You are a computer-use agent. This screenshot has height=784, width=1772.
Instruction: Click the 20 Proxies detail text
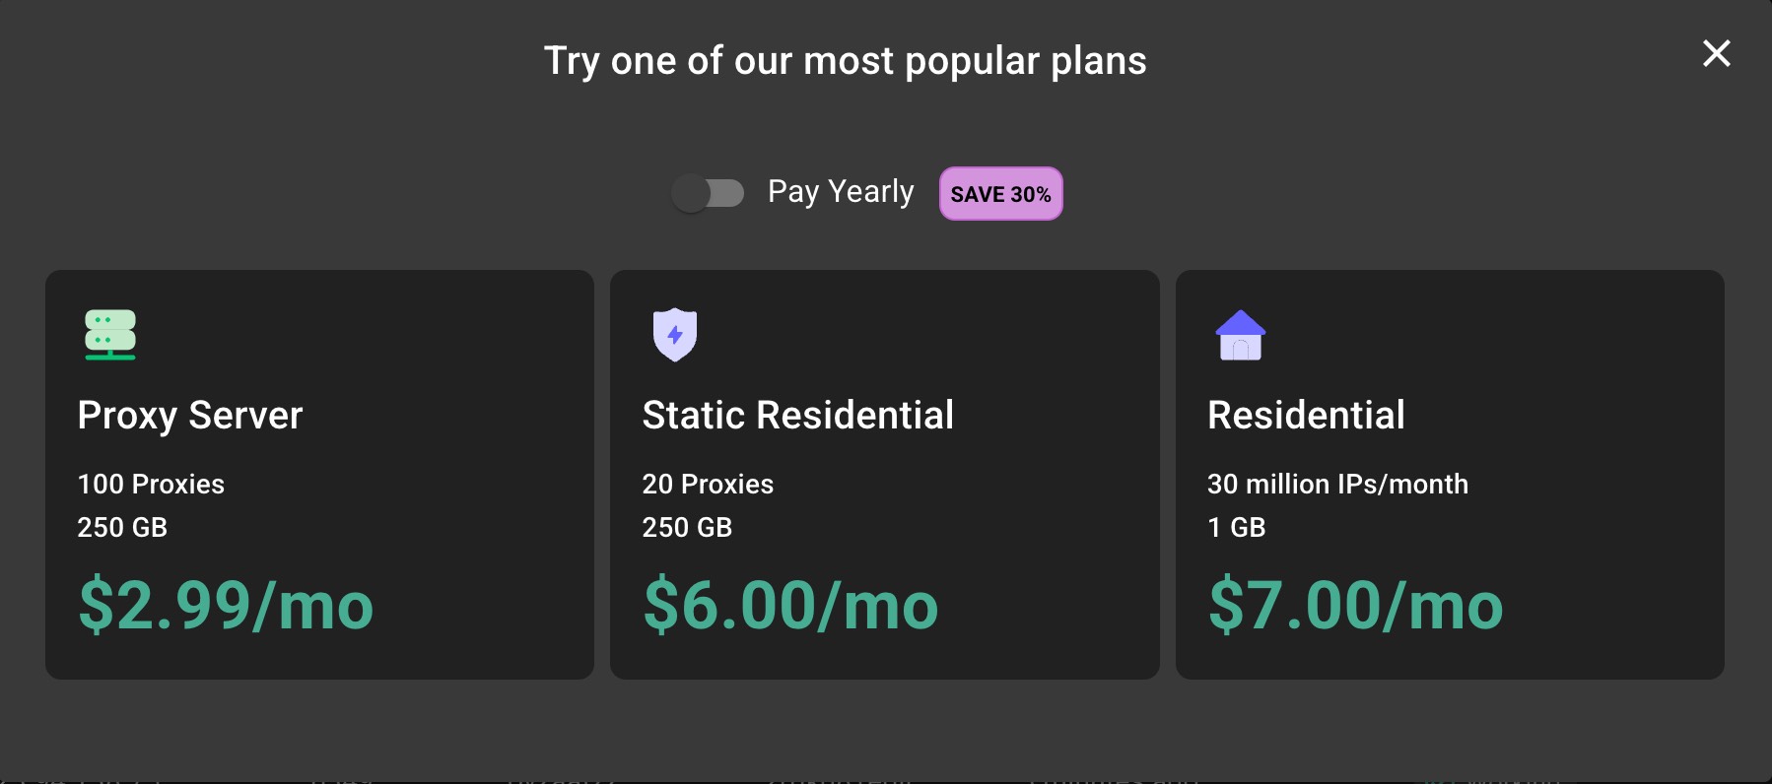(708, 485)
